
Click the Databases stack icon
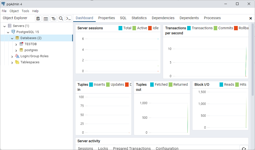tap(17, 38)
